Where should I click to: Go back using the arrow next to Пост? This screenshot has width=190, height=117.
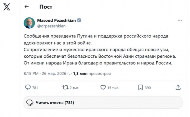click(x=27, y=7)
